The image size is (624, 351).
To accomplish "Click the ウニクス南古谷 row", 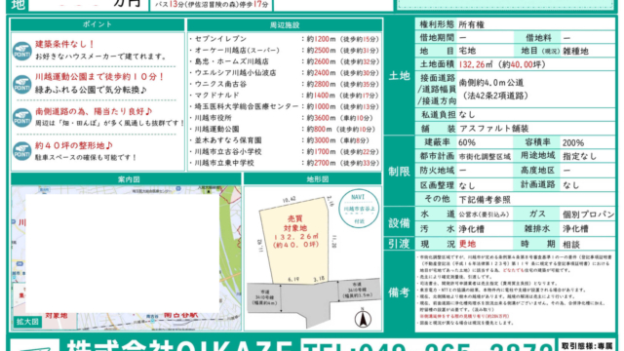I will [x=285, y=84].
